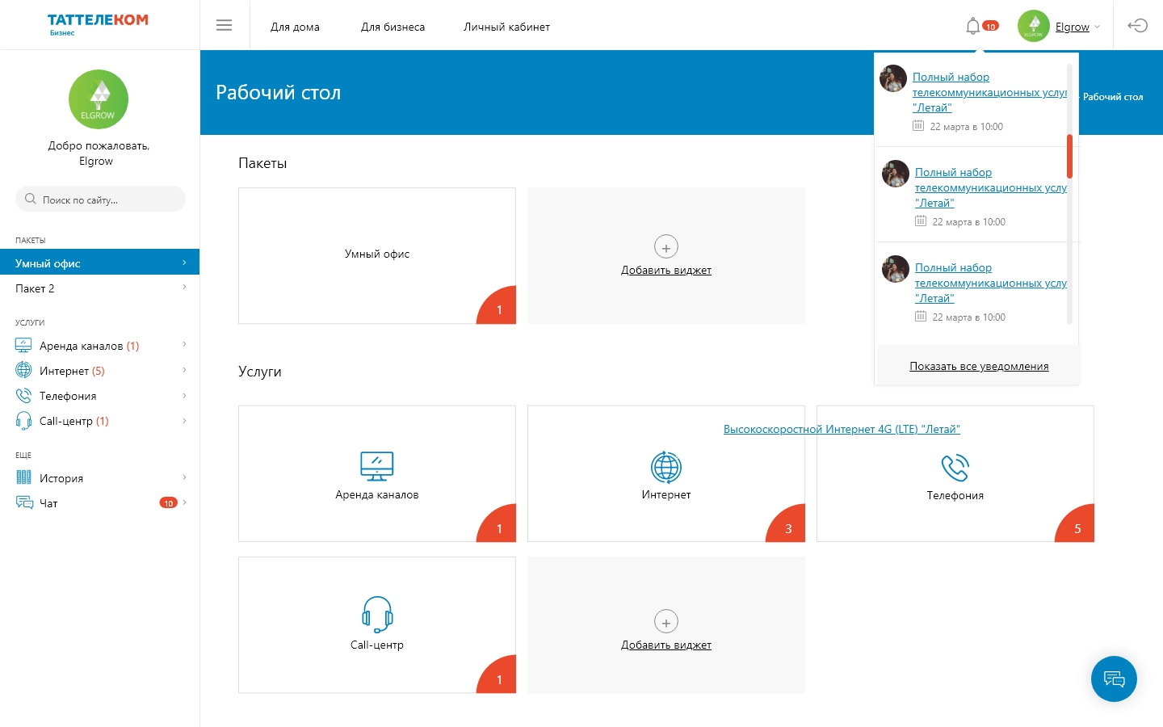
Task: Open the floating chat bubble button
Action: [1114, 679]
